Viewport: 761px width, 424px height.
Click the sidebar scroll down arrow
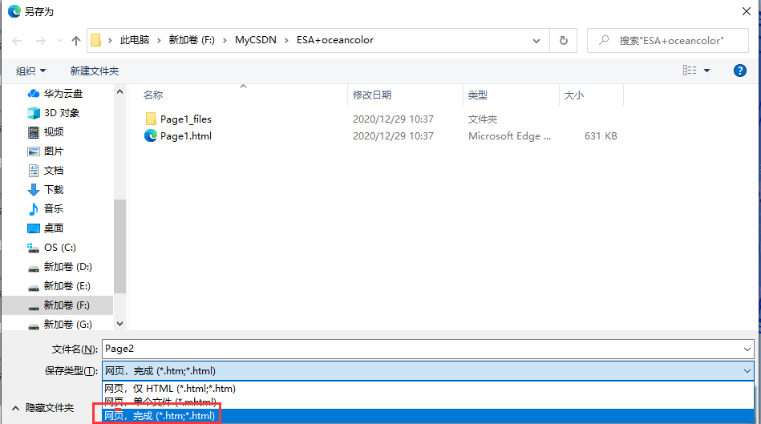[119, 324]
